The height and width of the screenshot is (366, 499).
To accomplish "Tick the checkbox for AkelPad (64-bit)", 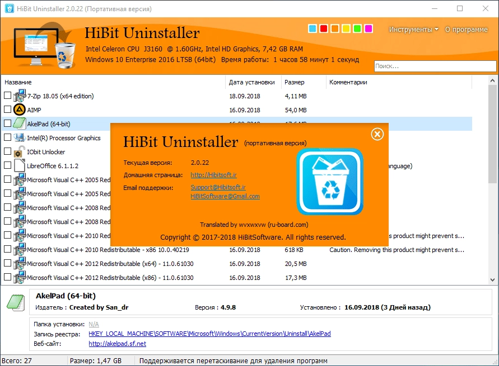I will pos(7,123).
